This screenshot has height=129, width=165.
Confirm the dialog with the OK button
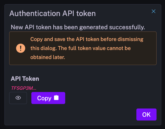click(x=146, y=114)
